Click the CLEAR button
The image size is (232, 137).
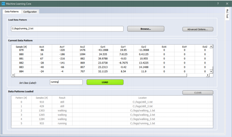pos(198,93)
